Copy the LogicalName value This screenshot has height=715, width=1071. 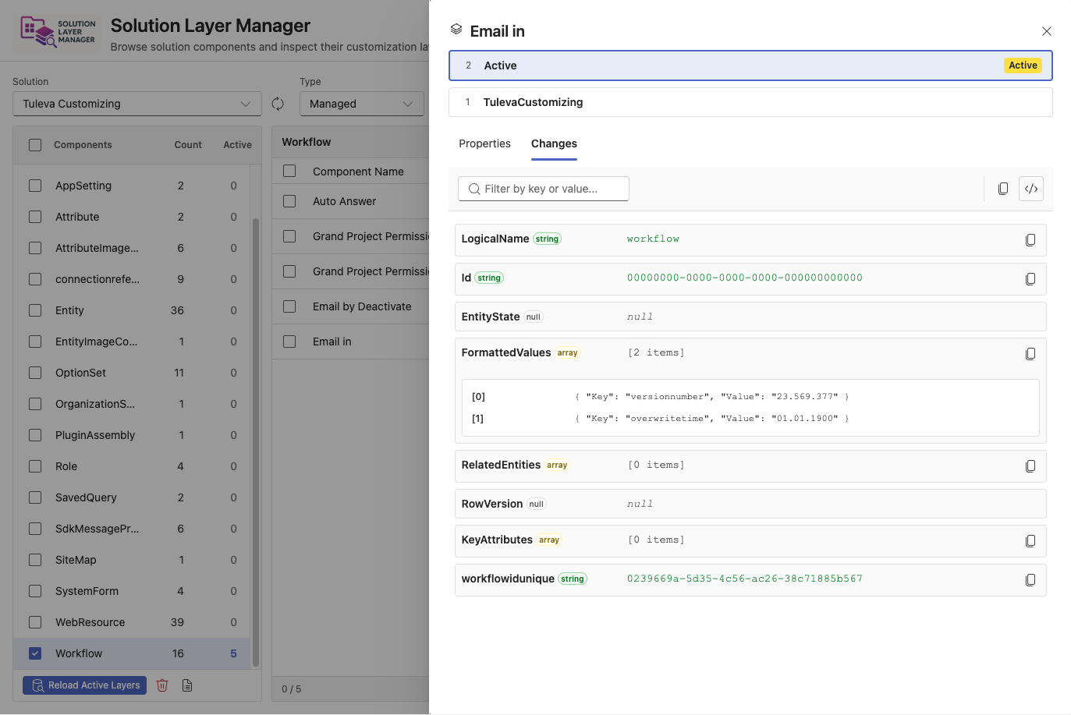1030,240
